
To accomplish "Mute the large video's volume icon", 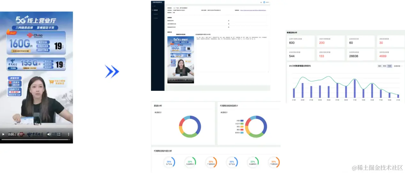I will 49,134.
